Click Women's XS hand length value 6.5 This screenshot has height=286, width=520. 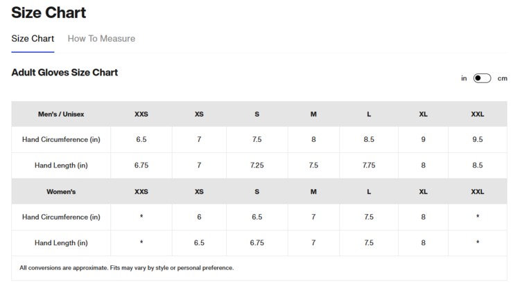pyautogui.click(x=199, y=243)
